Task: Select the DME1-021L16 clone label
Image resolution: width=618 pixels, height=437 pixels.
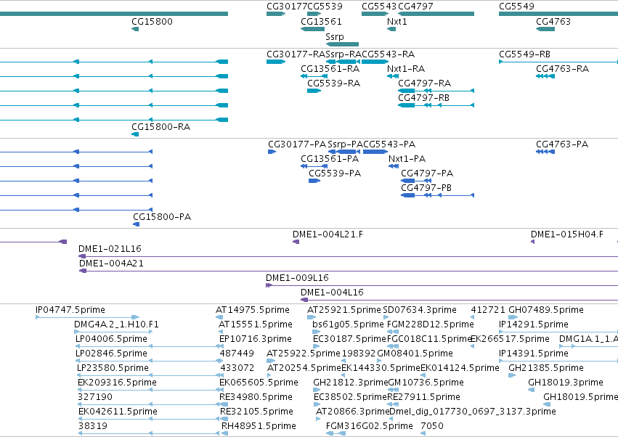Action: pyautogui.click(x=110, y=249)
